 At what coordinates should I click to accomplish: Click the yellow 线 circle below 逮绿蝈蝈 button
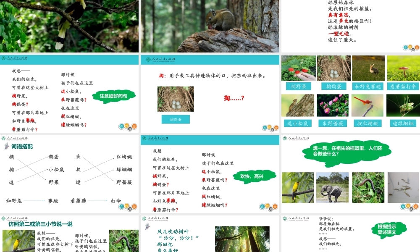click(x=267, y=205)
